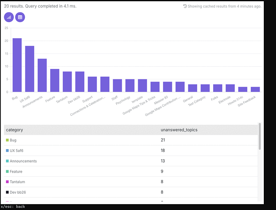Click the UX 5af6 bar in chart
This screenshot has height=210, width=276.
[29, 69]
